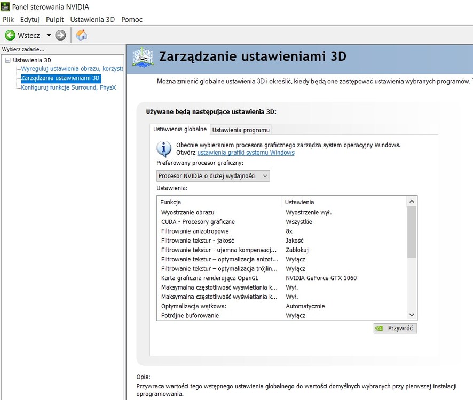
Task: Open the Preferowany procesor graficzny dropdown
Action: tap(213, 176)
